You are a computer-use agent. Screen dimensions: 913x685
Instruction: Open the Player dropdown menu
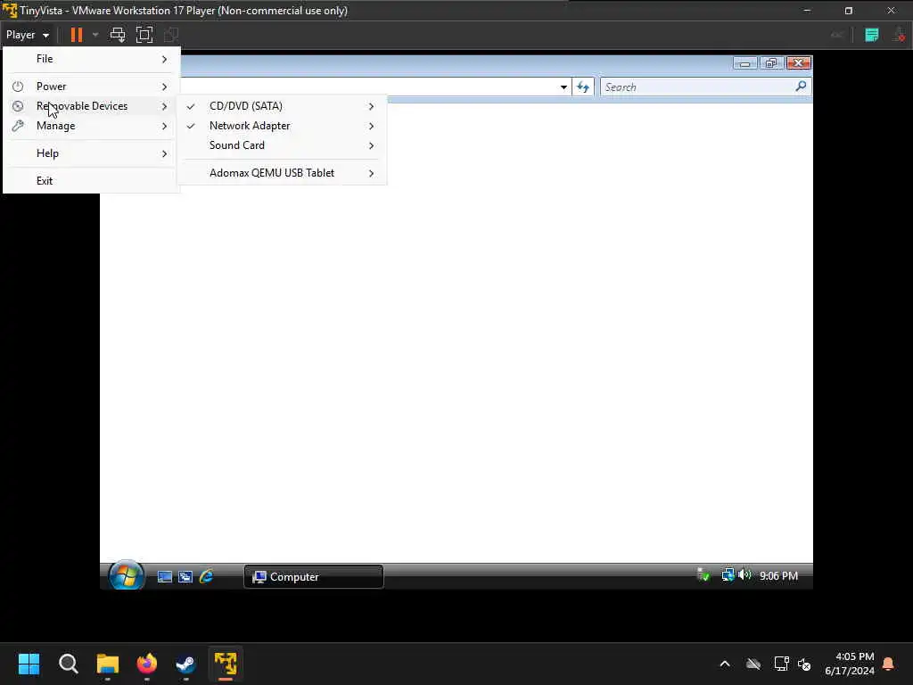(28, 35)
